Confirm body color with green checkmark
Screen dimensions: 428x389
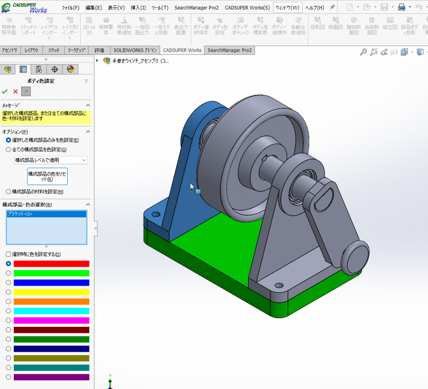[x=5, y=91]
